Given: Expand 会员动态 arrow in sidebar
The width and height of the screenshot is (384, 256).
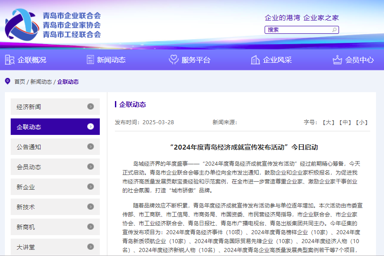Looking at the screenshot, I should pyautogui.click(x=90, y=167).
